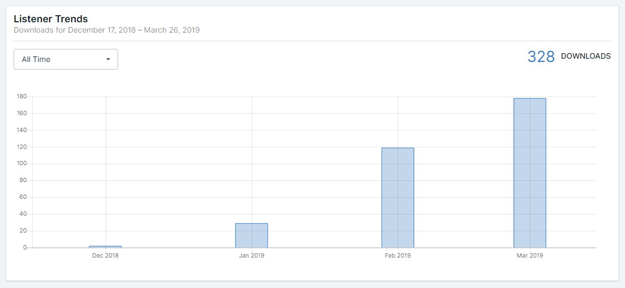Click the 100 y-axis tick label
625x288 pixels.
22,164
